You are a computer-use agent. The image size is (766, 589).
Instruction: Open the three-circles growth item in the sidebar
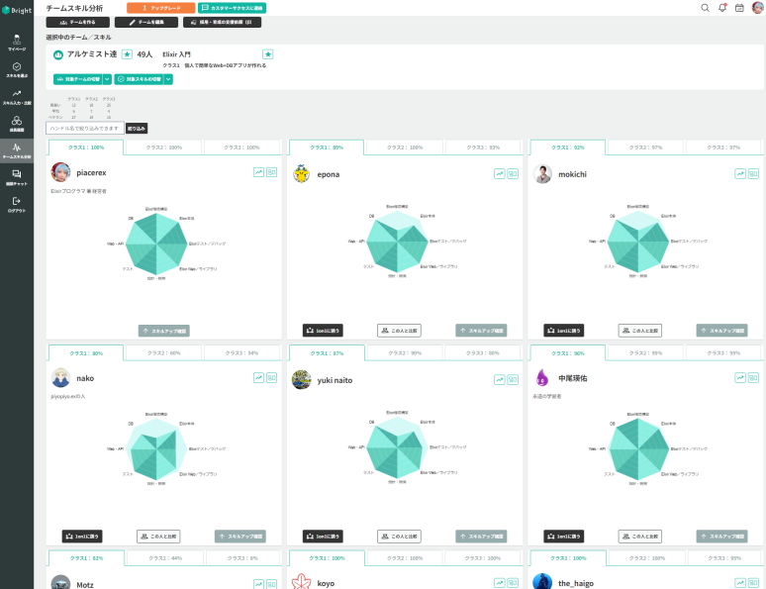click(x=17, y=124)
